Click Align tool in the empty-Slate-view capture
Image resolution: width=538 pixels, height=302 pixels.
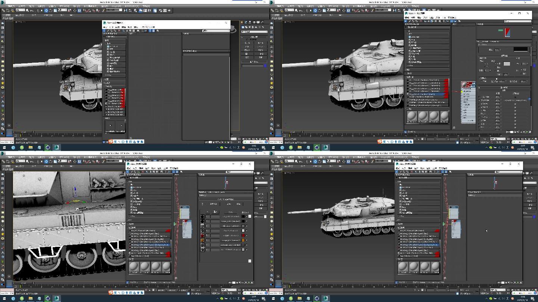tap(130, 10)
